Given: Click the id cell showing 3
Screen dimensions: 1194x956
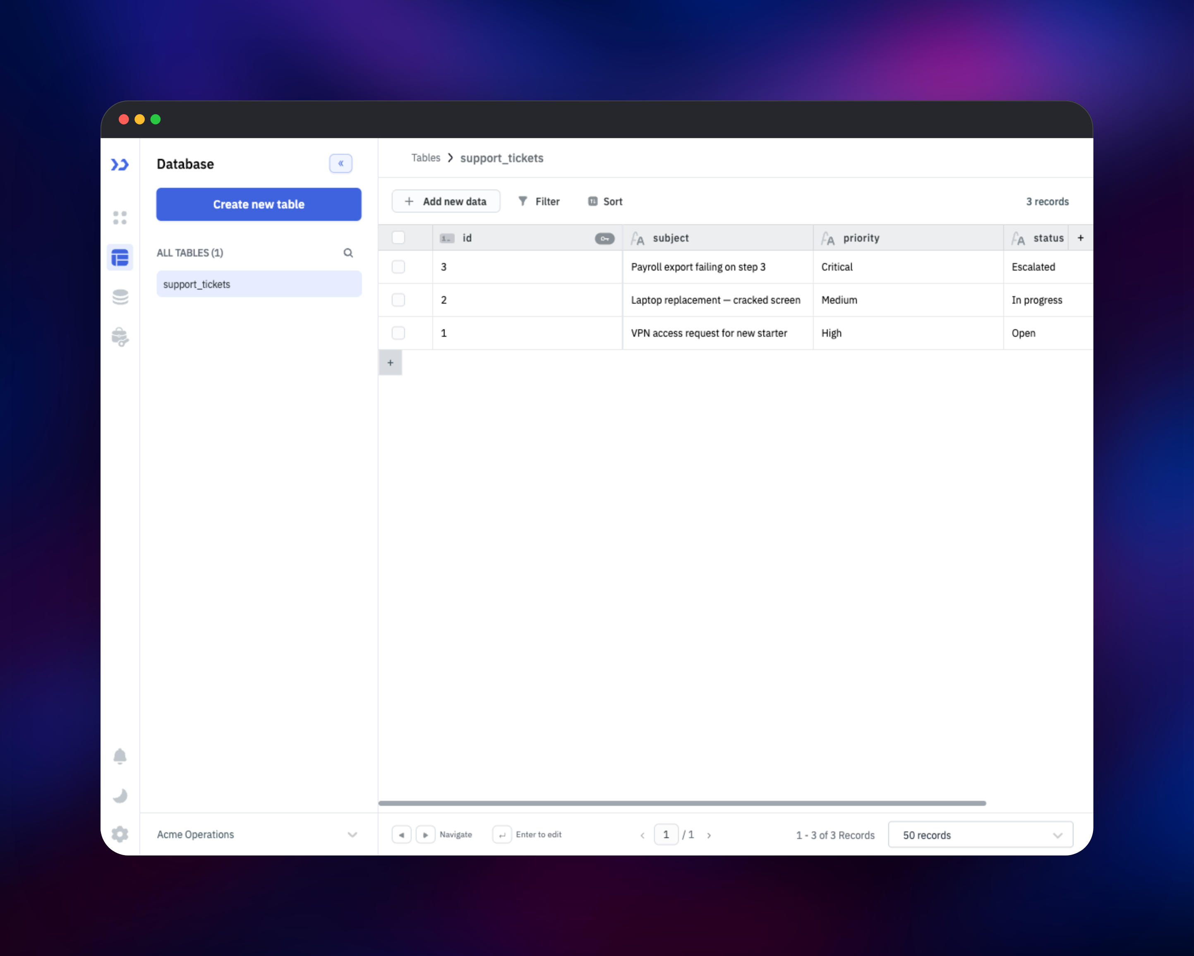Looking at the screenshot, I should coord(527,267).
